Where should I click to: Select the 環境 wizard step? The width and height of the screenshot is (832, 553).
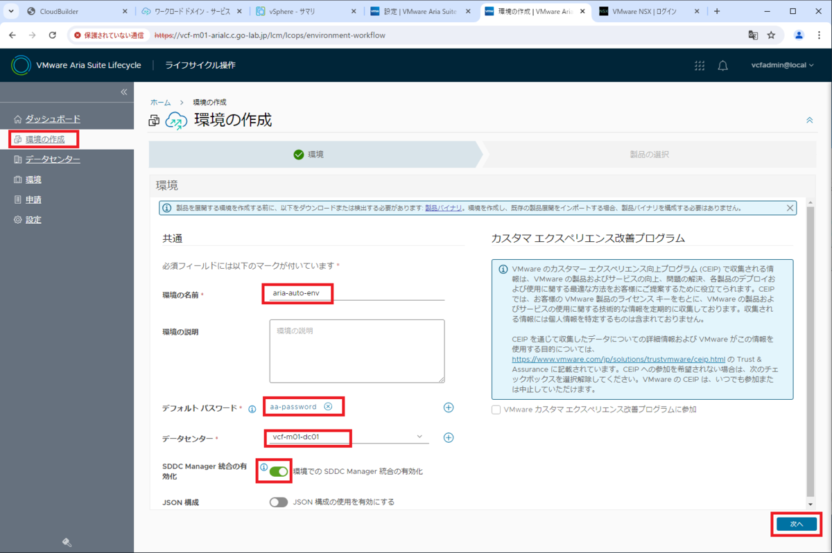315,155
